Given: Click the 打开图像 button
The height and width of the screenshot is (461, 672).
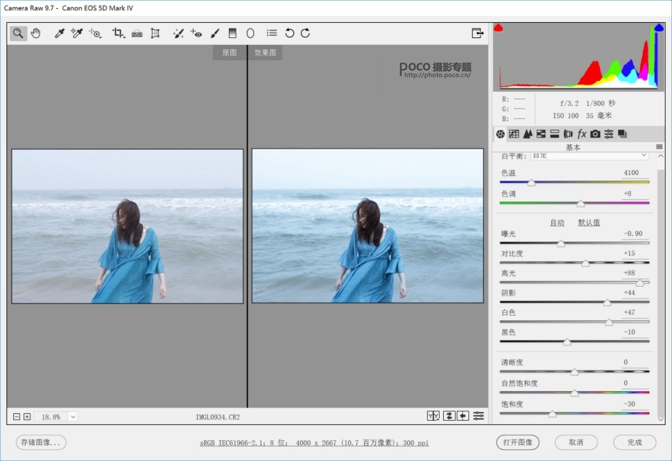Looking at the screenshot, I should tap(517, 442).
